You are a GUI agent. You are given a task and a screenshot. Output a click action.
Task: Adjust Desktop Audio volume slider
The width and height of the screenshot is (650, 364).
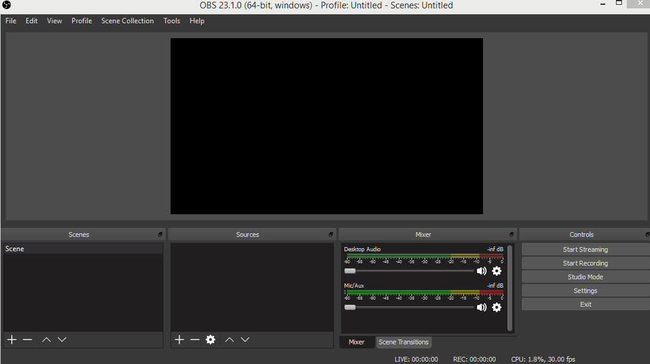click(409, 271)
